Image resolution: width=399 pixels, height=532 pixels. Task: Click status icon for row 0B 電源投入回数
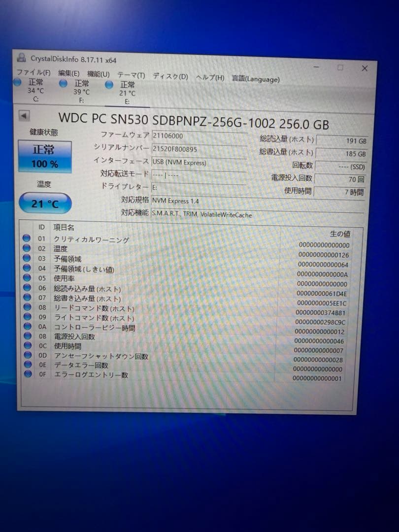[28, 335]
